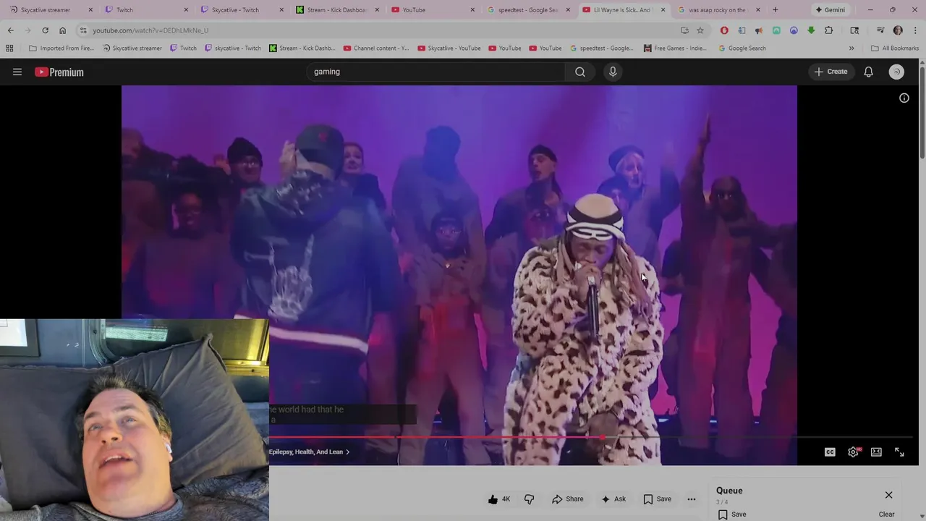This screenshot has height=521, width=926.
Task: Open the green download arrow extension
Action: 811,30
